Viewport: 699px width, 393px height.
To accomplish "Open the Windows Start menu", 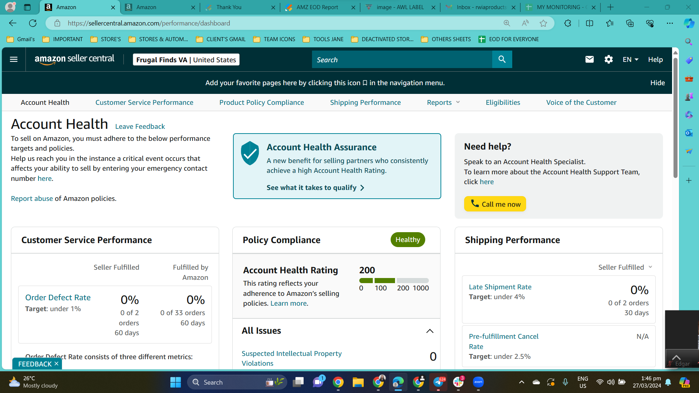I will coord(175,382).
